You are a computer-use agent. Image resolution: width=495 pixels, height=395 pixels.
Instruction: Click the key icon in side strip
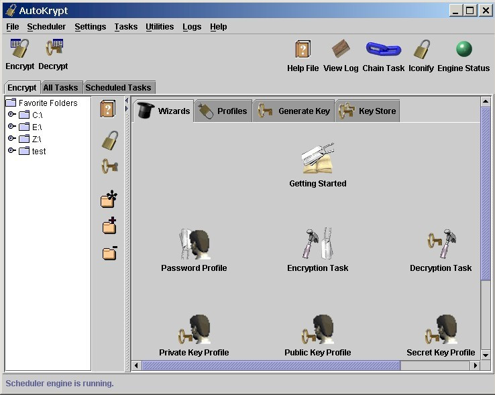coord(109,166)
